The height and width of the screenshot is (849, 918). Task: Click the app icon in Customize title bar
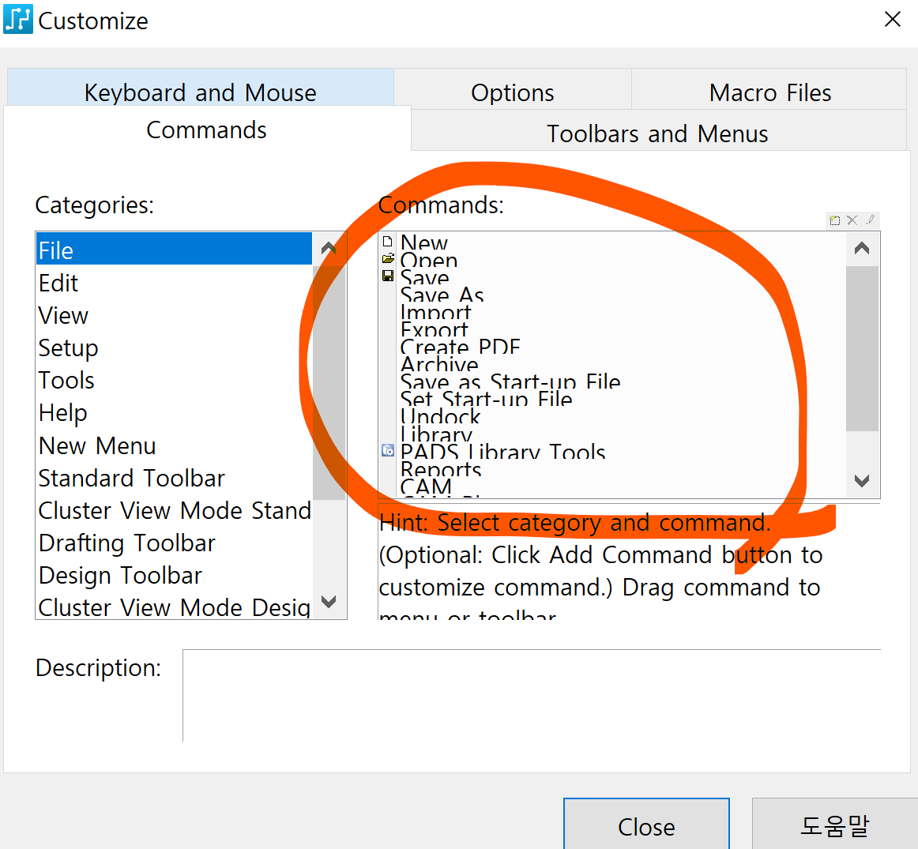click(17, 20)
